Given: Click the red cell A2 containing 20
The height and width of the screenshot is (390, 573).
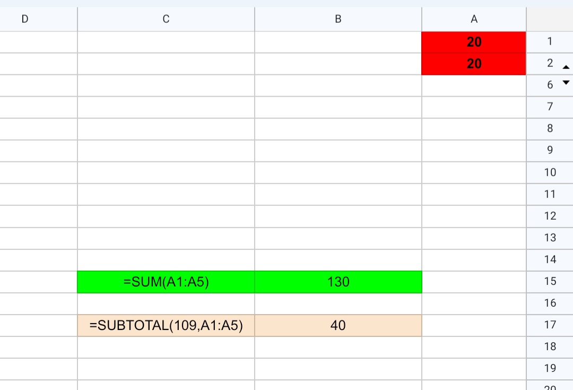Looking at the screenshot, I should [x=474, y=63].
